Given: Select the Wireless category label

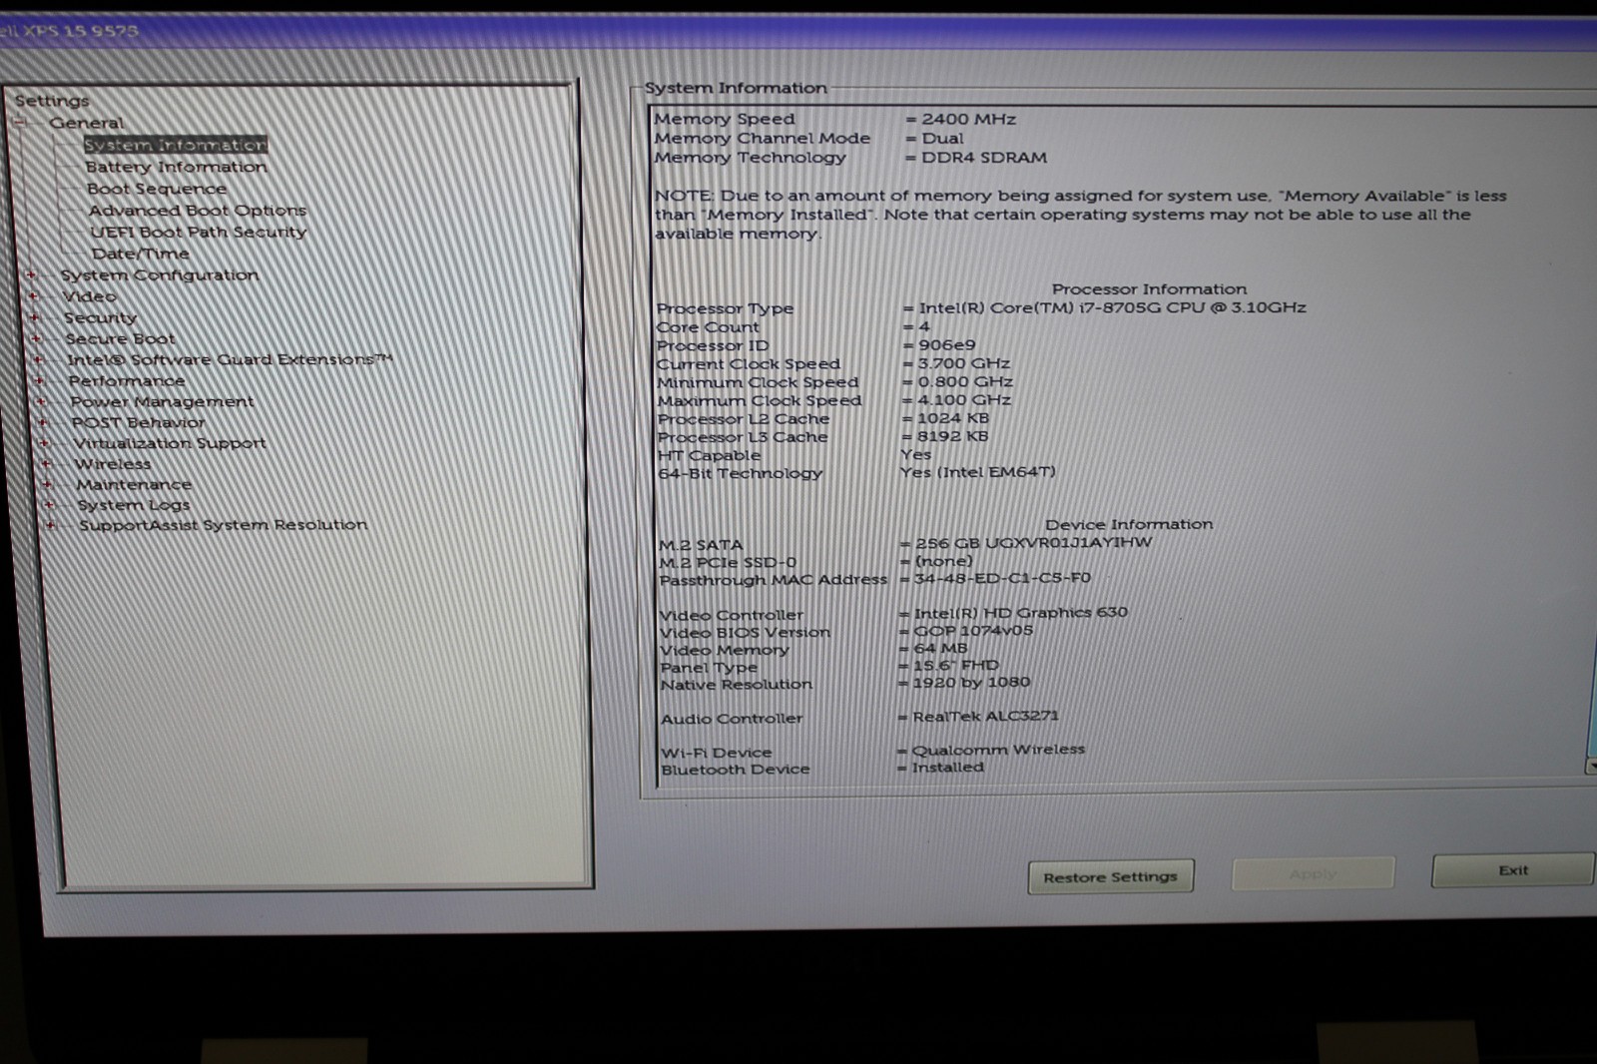Looking at the screenshot, I should [113, 463].
